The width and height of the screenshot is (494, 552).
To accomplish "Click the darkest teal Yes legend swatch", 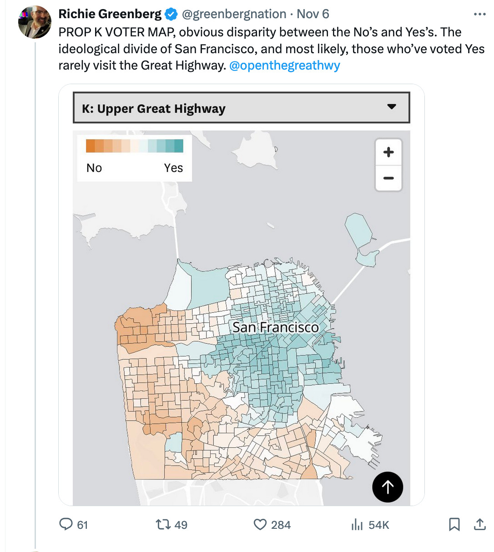I will (179, 146).
